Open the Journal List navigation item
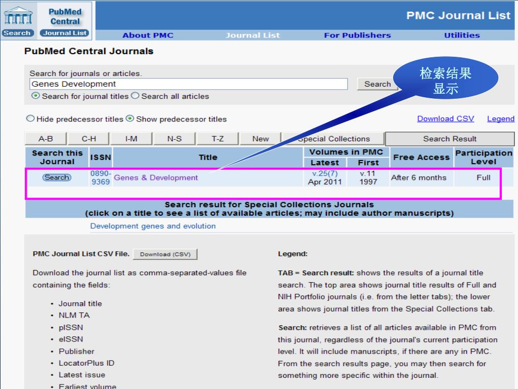 coord(253,35)
